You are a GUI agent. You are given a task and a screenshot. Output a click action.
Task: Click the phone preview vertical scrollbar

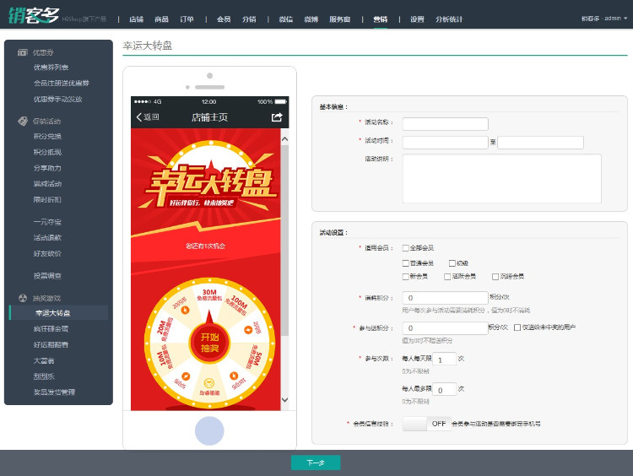pos(284,241)
